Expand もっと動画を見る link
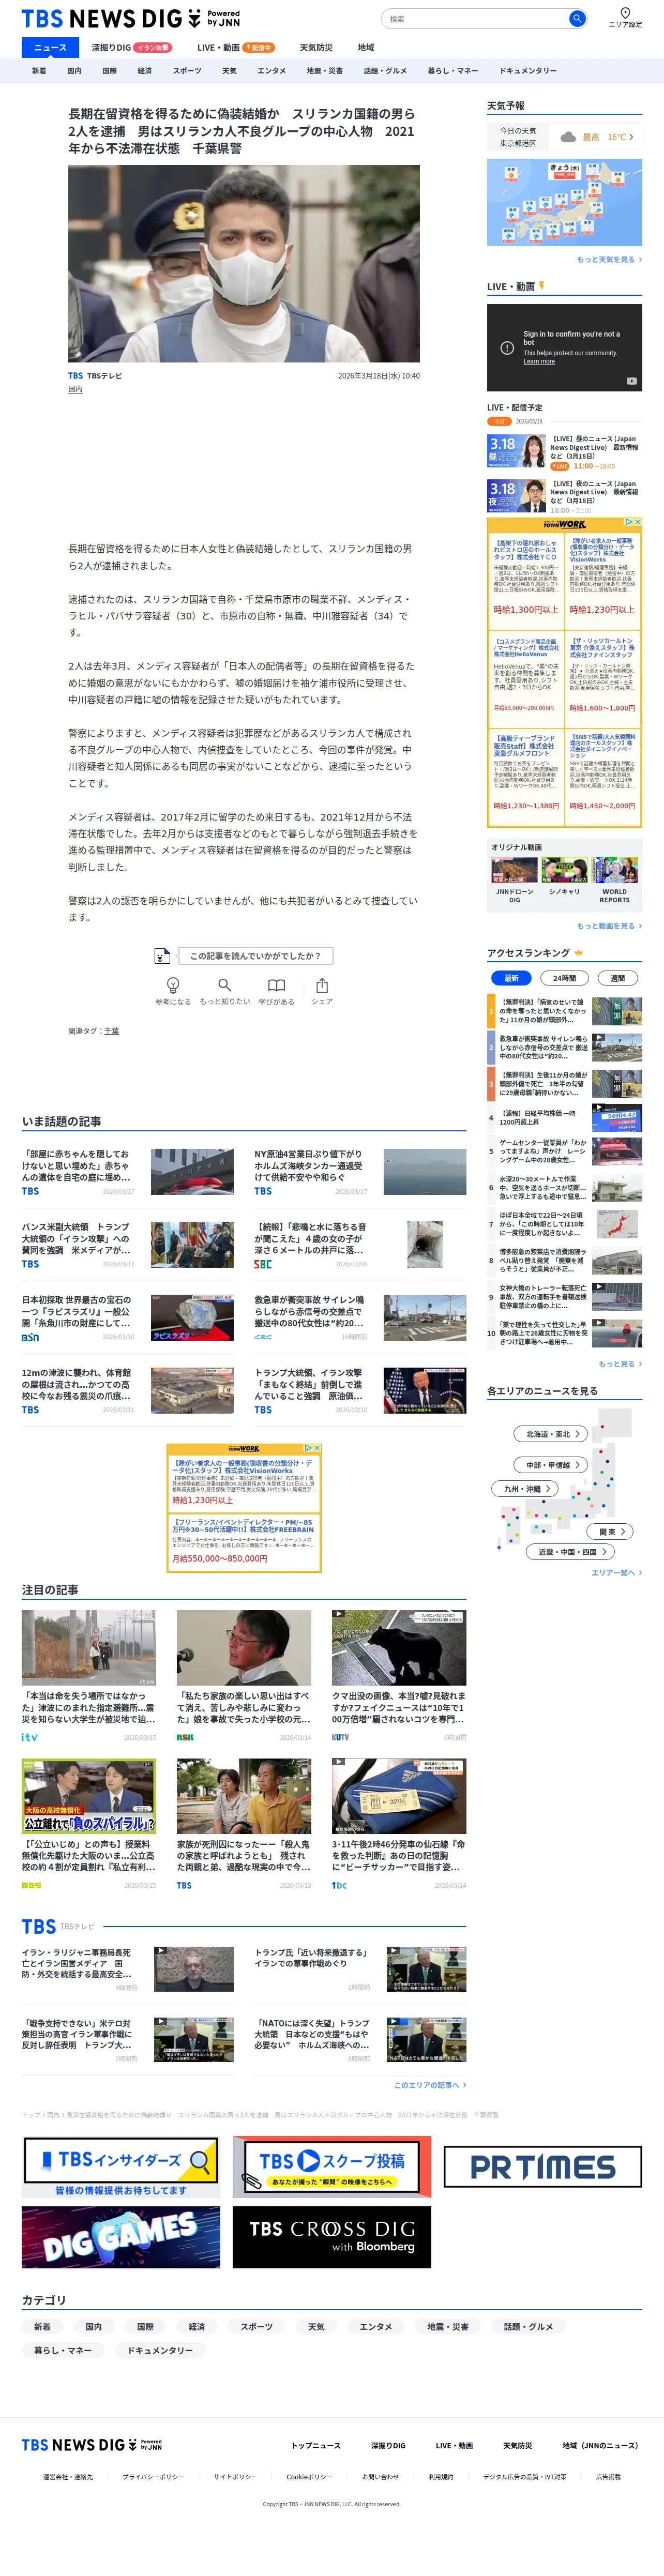The image size is (664, 2576). (609, 926)
